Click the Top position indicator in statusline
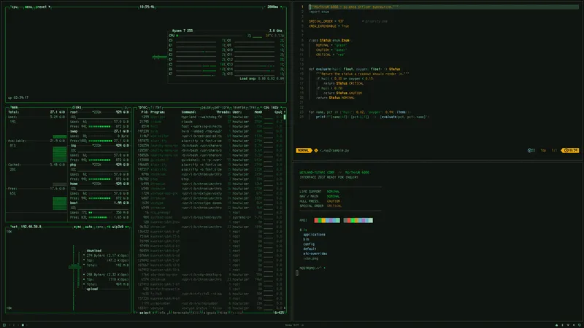 coord(543,150)
